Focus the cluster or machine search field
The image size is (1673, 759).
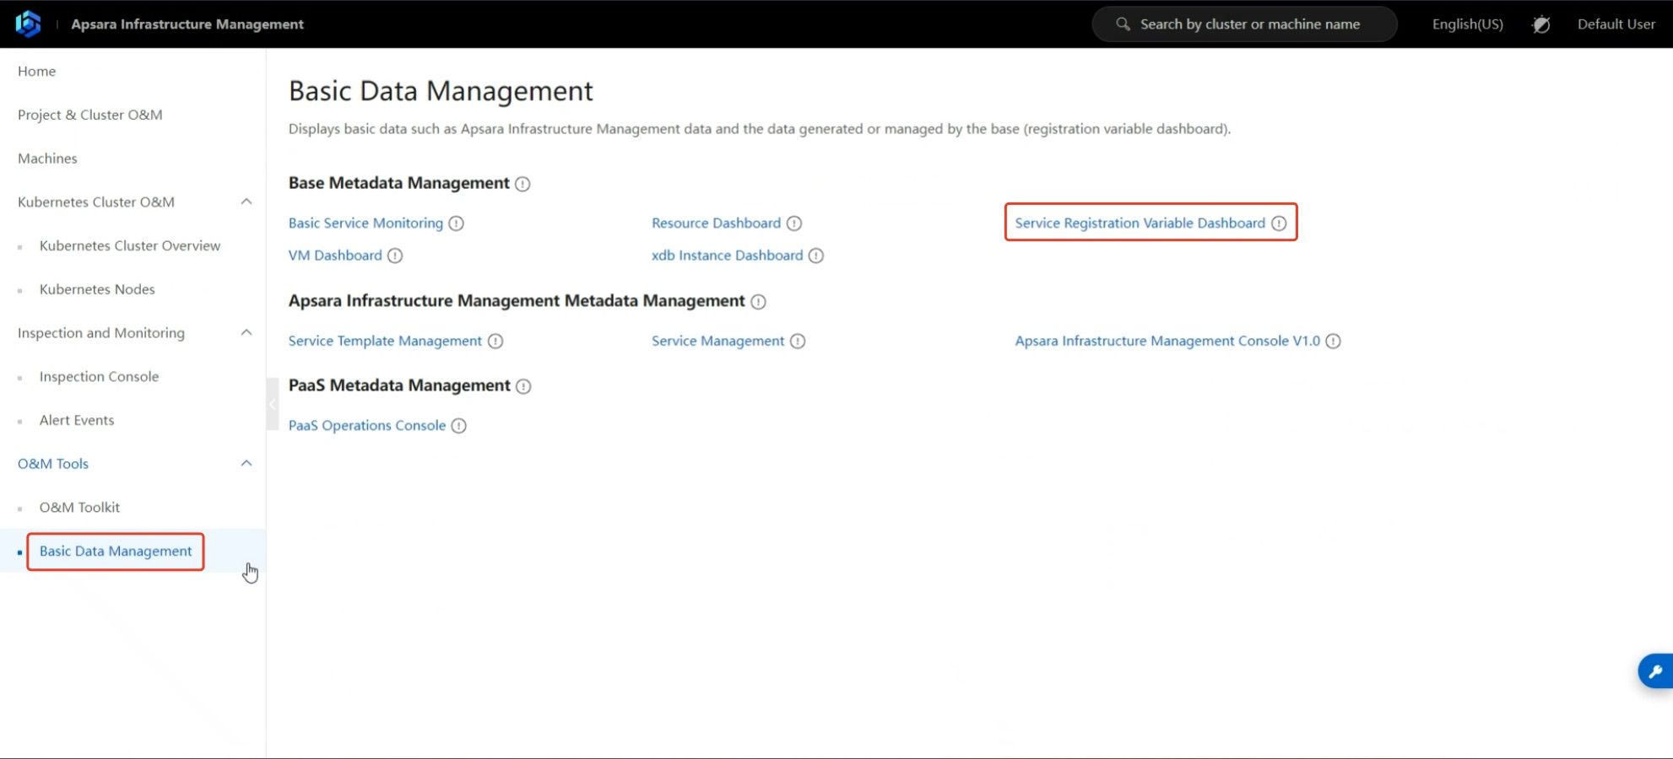[x=1244, y=24]
